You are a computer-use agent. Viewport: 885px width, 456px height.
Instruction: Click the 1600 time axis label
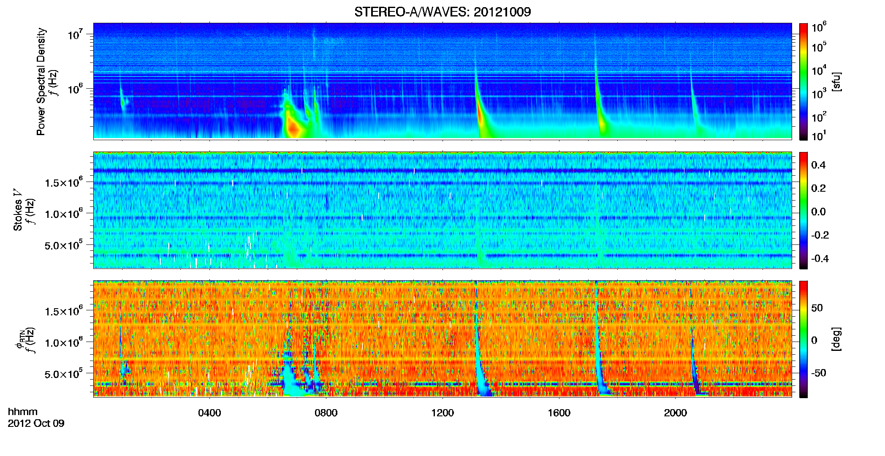[559, 413]
